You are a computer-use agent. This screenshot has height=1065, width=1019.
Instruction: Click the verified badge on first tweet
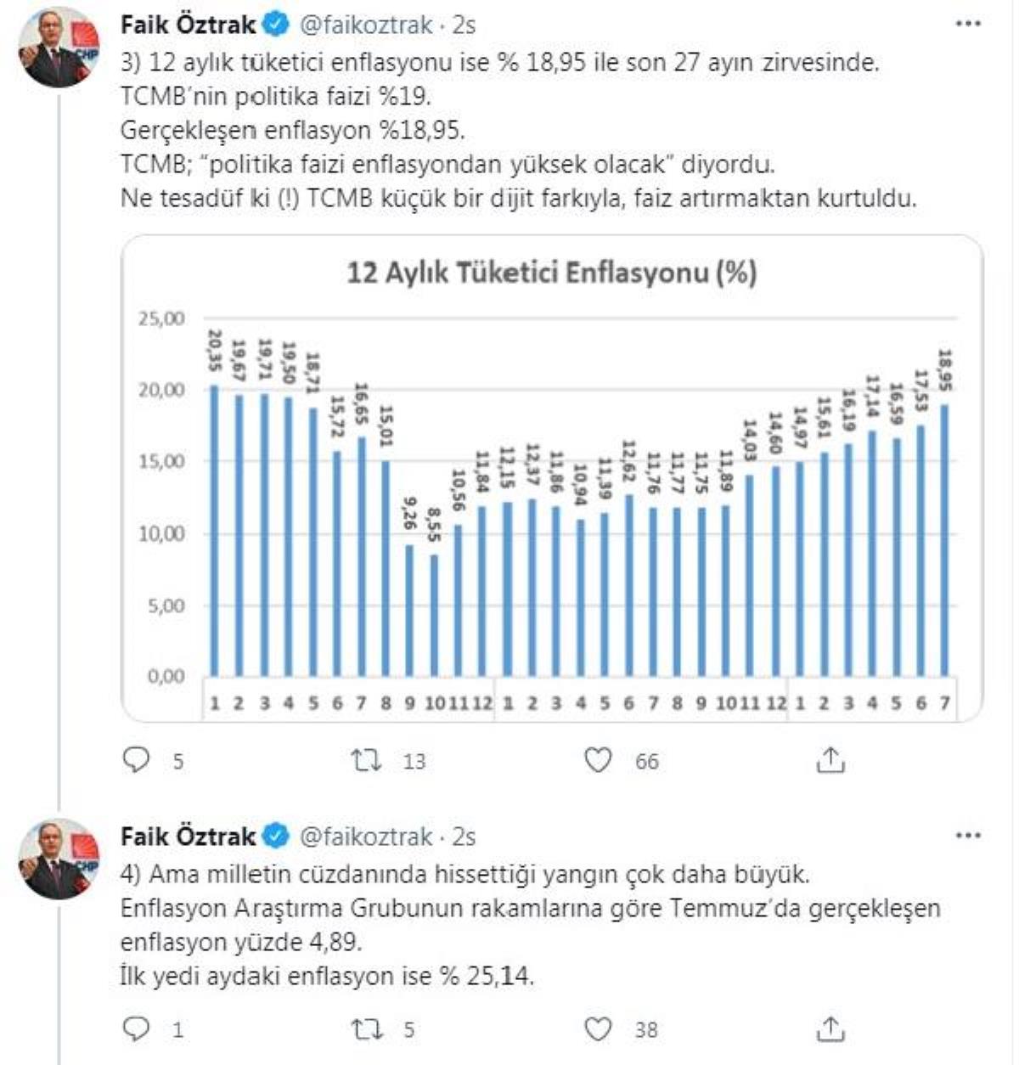pyautogui.click(x=276, y=25)
